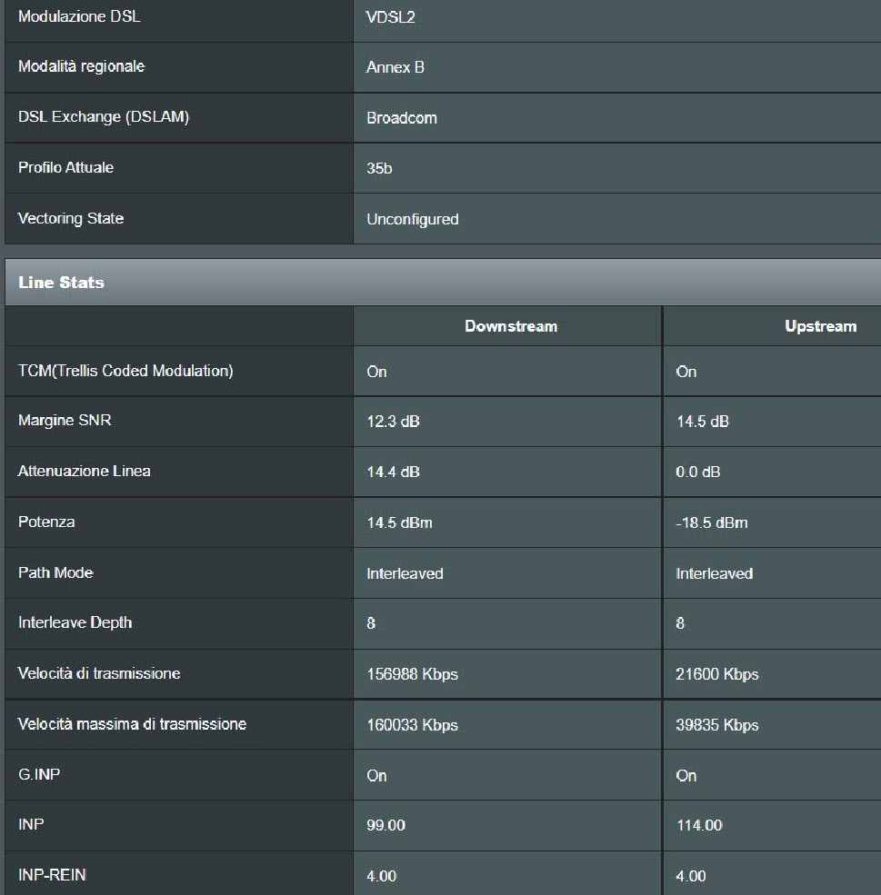
Task: Select the VDSL2 modulation value
Action: coord(391,17)
